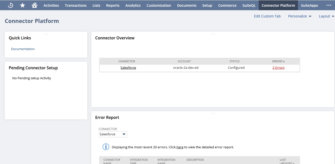The image size is (335, 164).
Task: Open the SuiteQL tab
Action: [x=249, y=5]
